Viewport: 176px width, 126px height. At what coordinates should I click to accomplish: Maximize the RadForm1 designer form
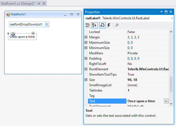[x=71, y=14]
